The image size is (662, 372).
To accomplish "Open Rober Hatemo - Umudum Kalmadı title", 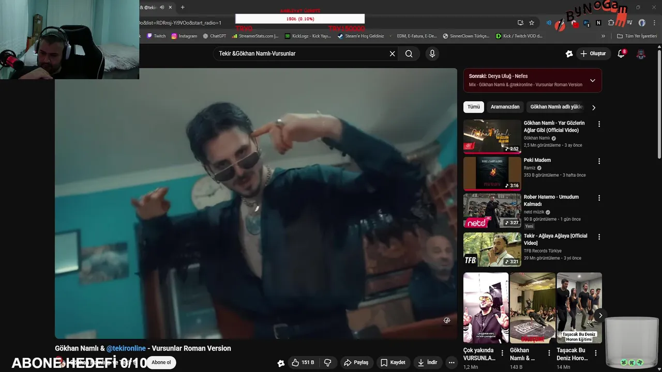I will [x=551, y=200].
